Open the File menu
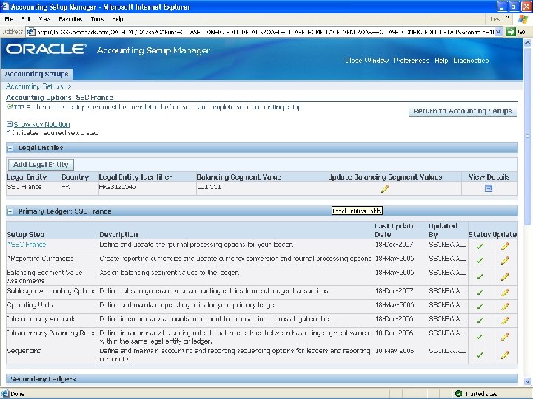This screenshot has height=399, width=533. coord(9,19)
